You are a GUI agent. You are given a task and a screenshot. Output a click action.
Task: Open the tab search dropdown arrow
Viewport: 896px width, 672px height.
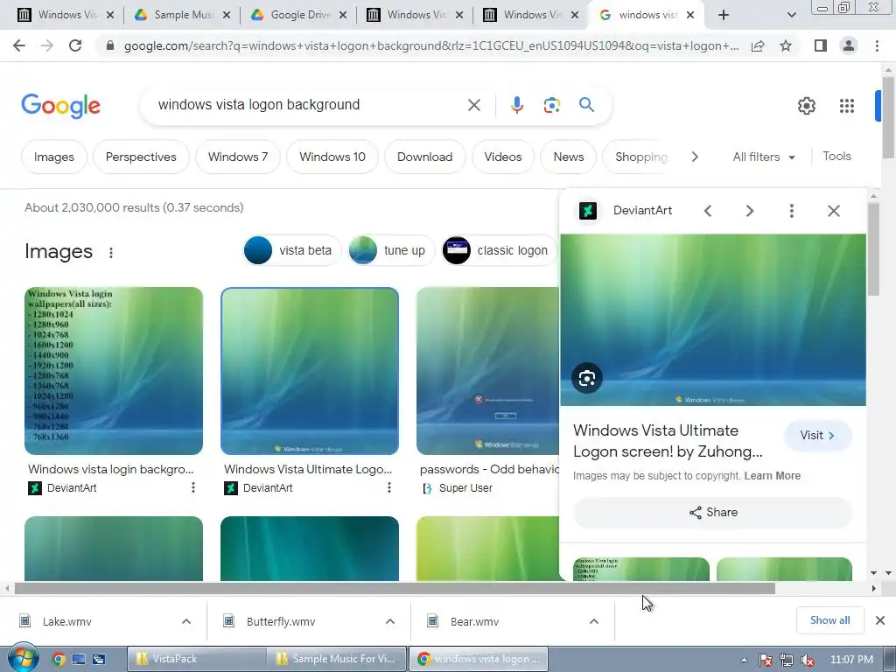click(791, 15)
